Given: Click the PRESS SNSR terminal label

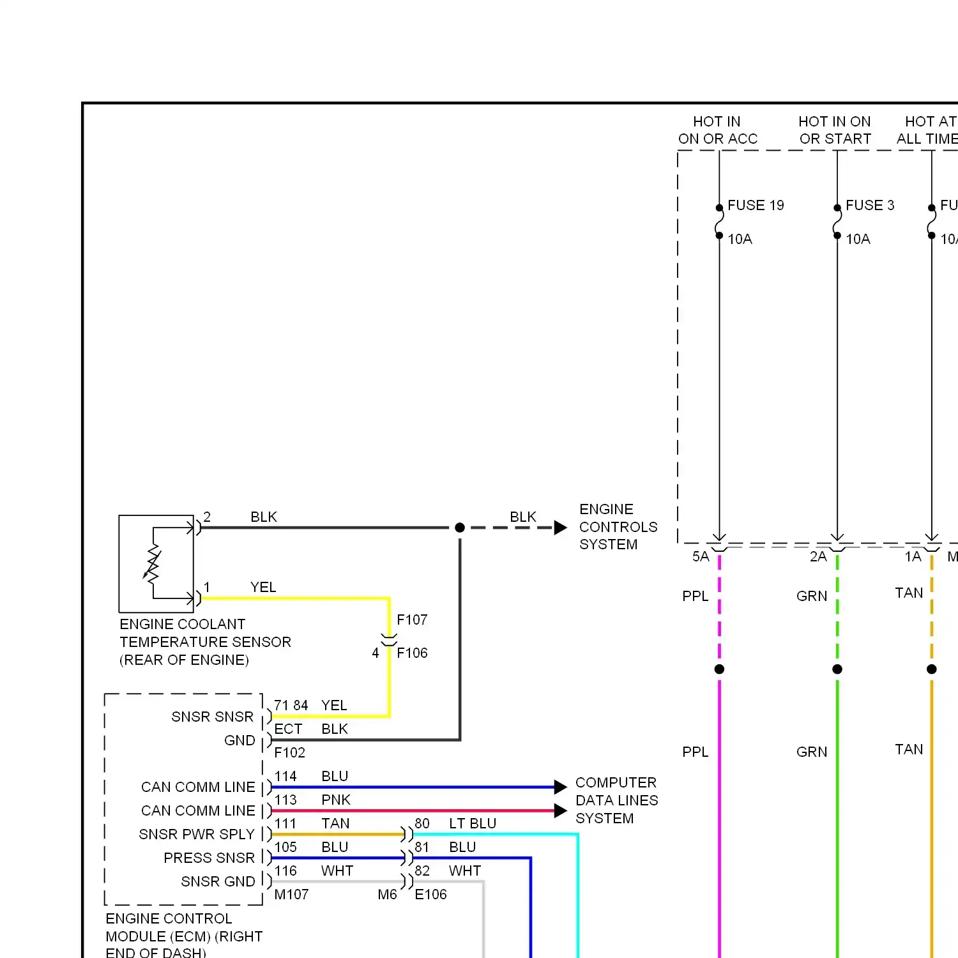Looking at the screenshot, I should [209, 858].
